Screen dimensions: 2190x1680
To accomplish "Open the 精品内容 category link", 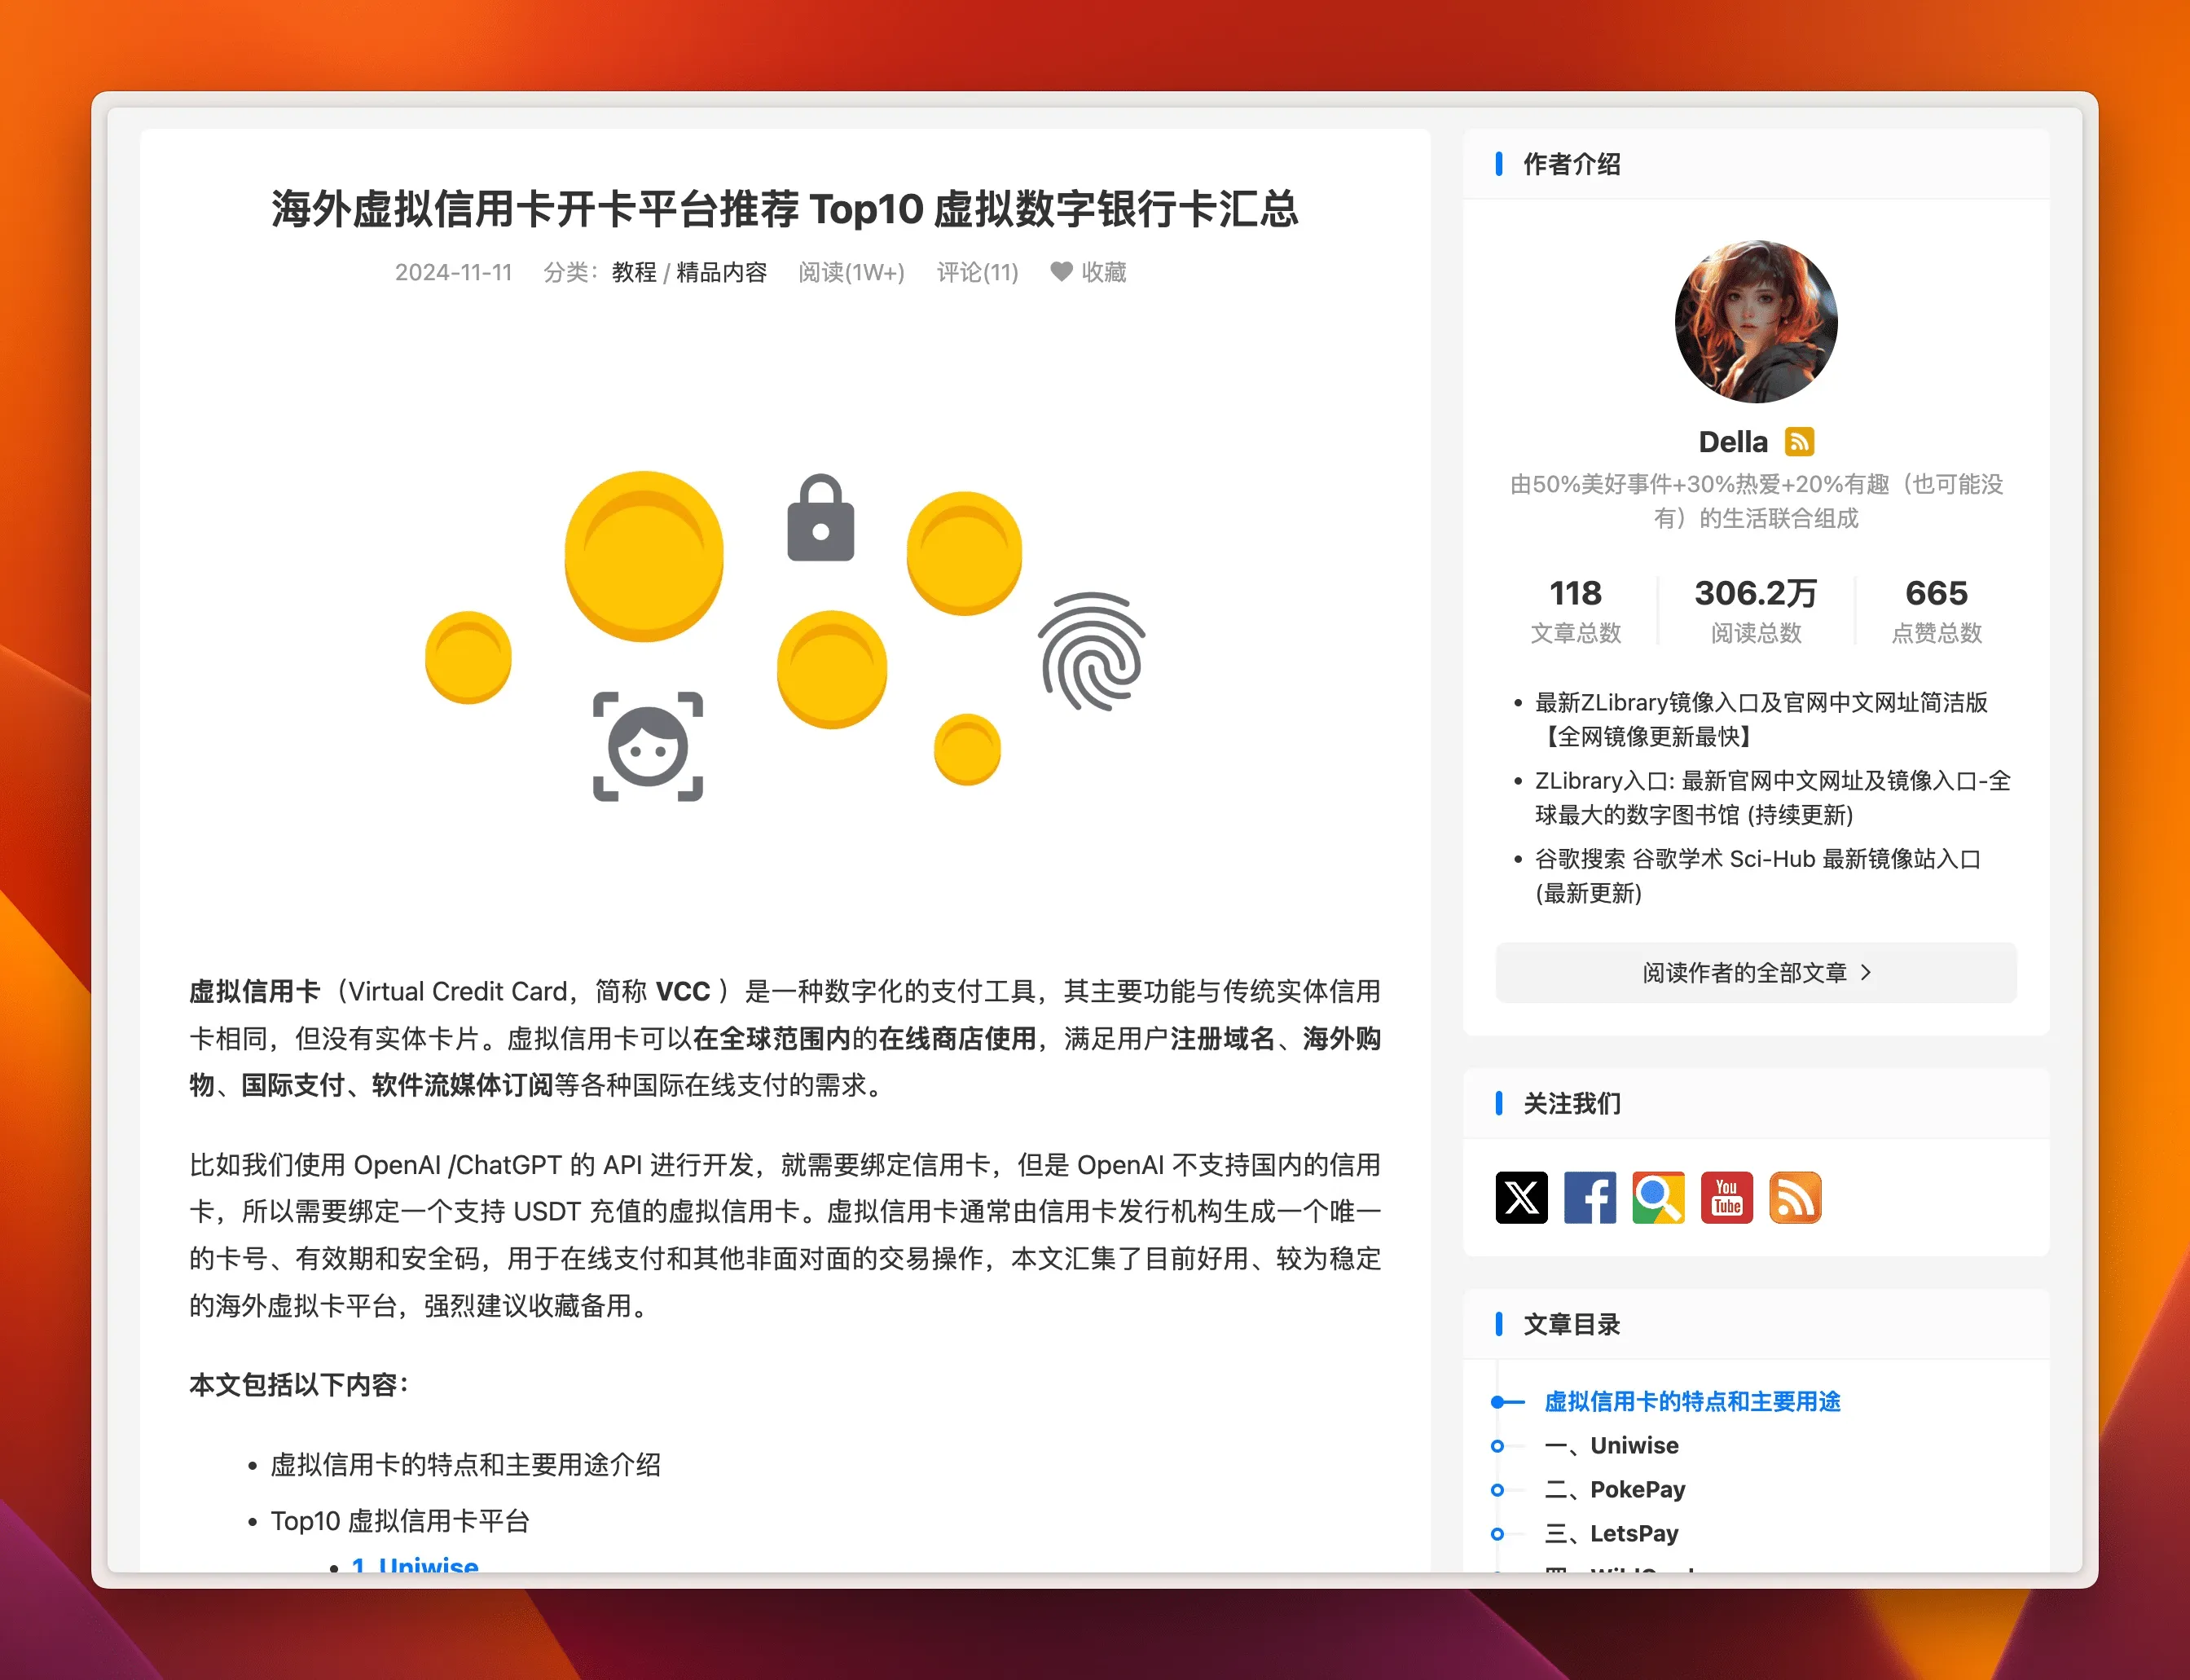I will click(721, 272).
